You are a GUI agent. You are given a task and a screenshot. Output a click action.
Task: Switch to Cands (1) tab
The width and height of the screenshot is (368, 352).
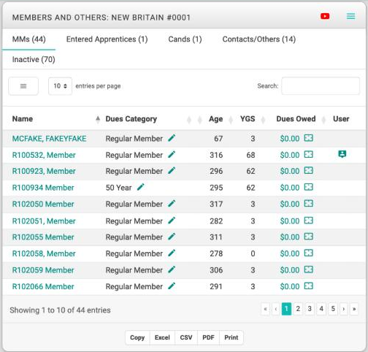(x=185, y=39)
